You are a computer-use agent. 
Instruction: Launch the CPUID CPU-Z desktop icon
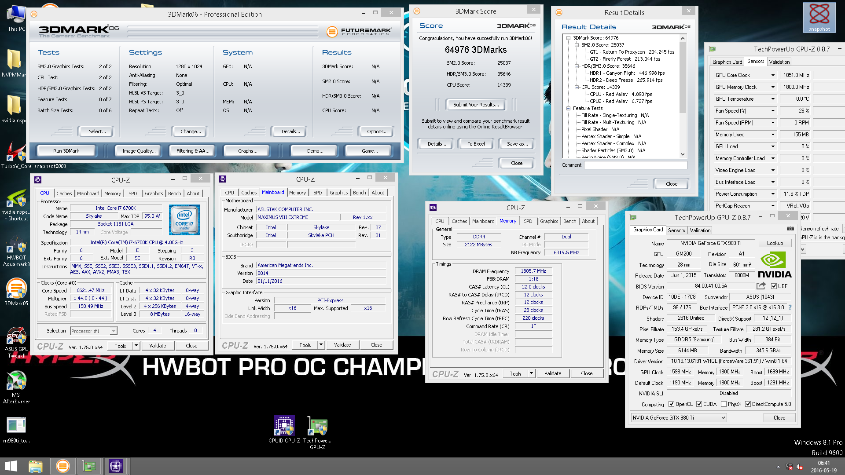tap(284, 429)
